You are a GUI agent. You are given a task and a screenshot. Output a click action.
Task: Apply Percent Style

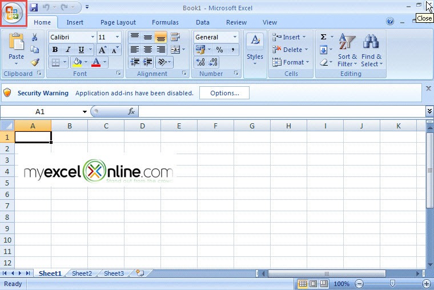[219, 50]
